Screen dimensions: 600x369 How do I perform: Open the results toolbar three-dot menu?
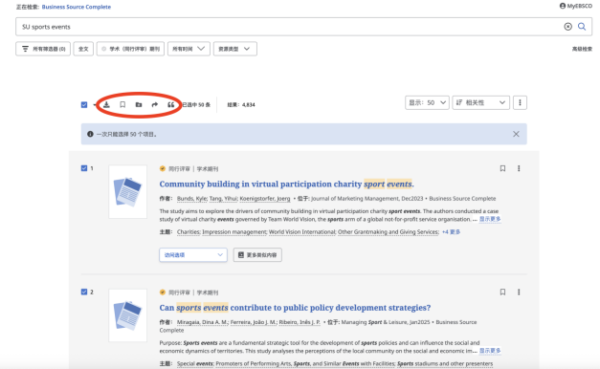(520, 102)
